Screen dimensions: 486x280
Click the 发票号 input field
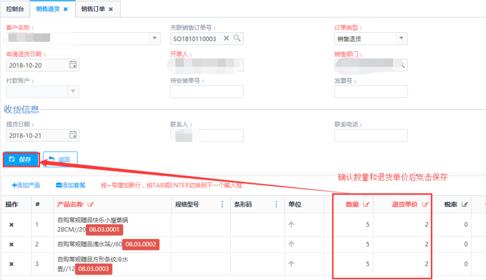point(371,91)
